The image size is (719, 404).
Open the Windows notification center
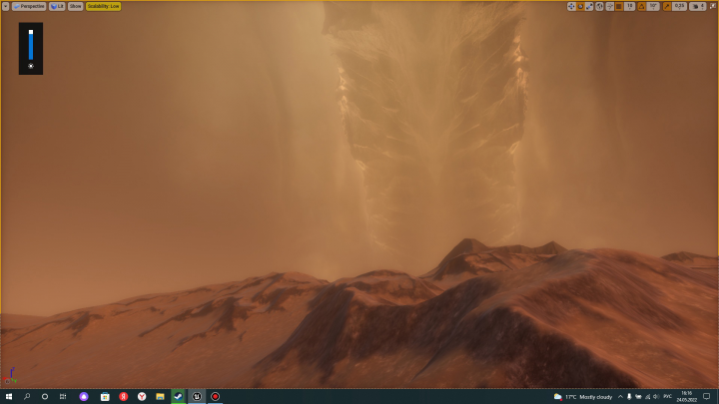(x=707, y=397)
